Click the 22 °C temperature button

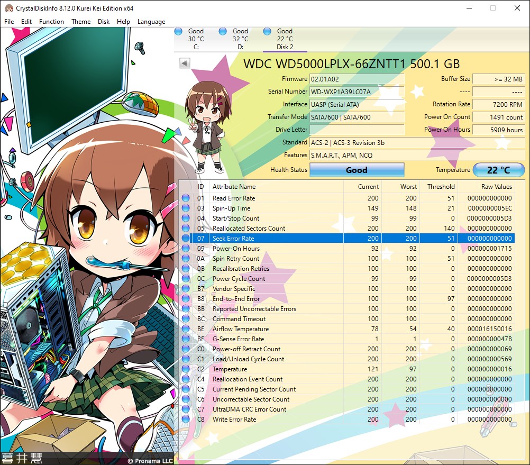(498, 170)
